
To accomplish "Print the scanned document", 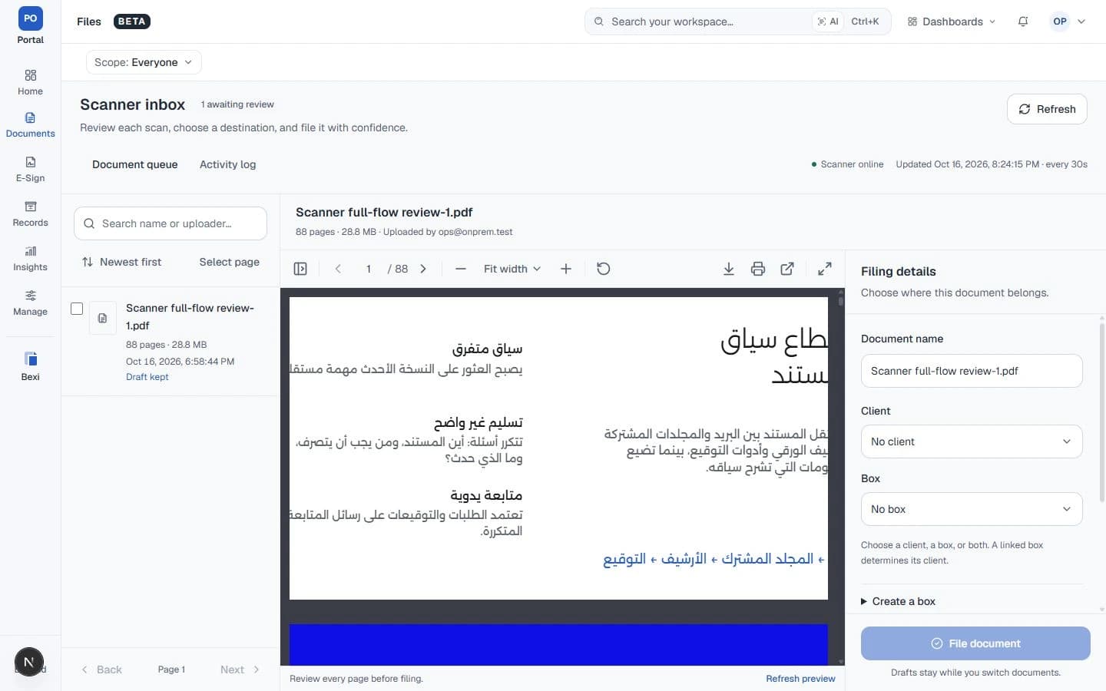I will coord(758,269).
